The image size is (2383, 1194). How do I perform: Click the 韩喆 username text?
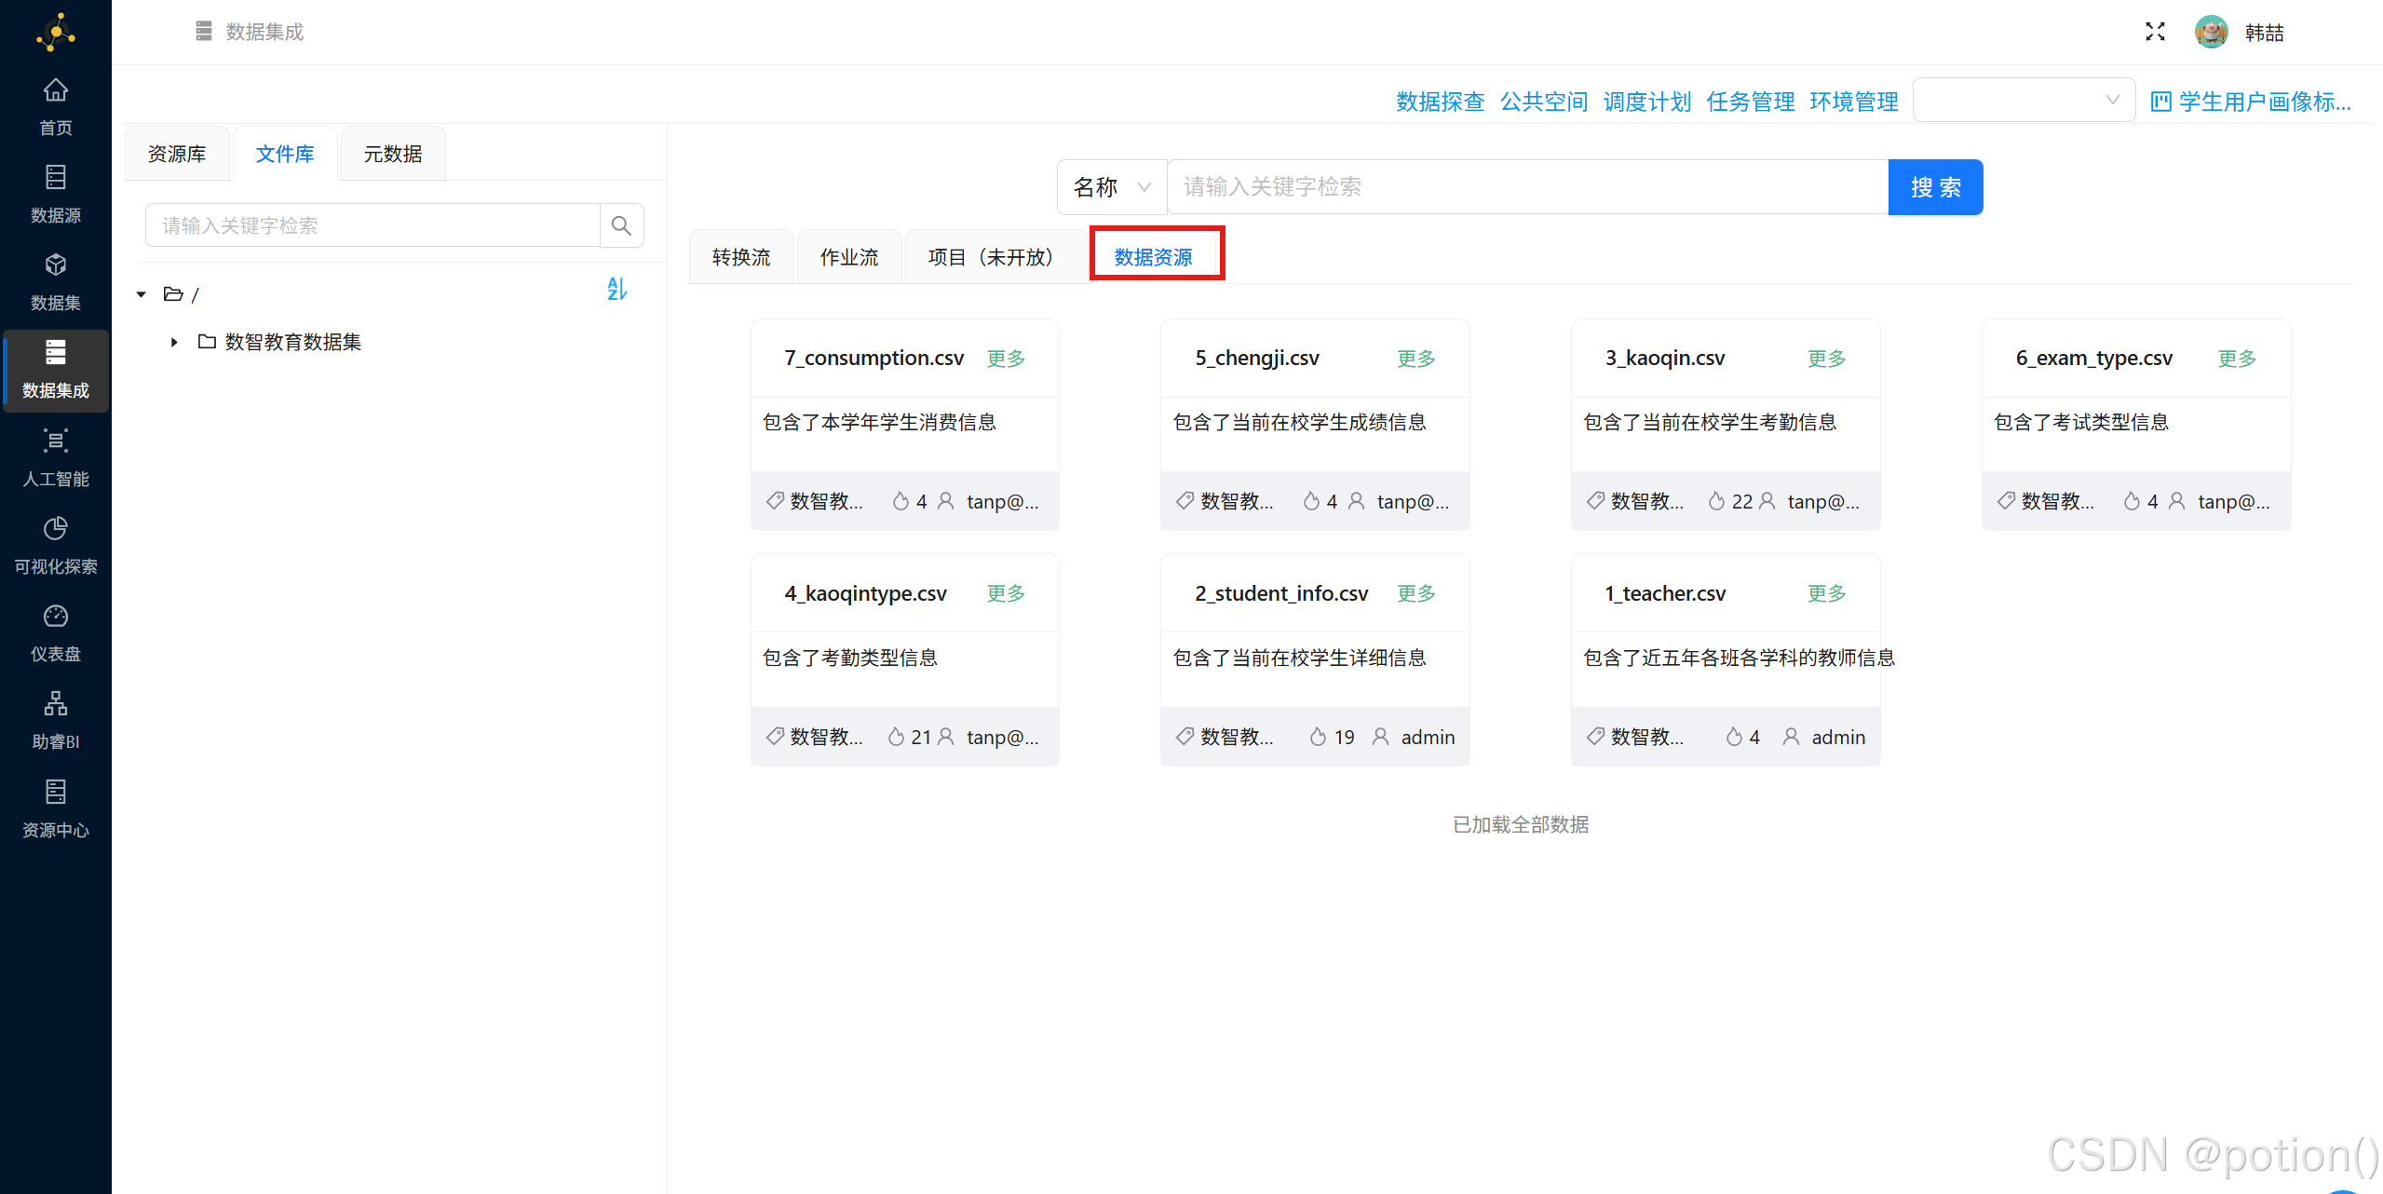2264,33
